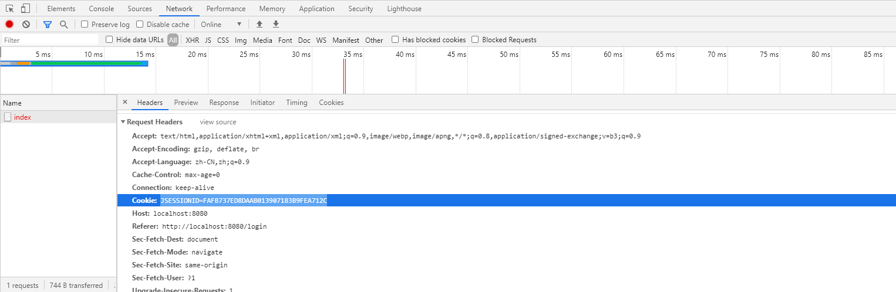
Task: Open the Online throttling dropdown
Action: (221, 24)
